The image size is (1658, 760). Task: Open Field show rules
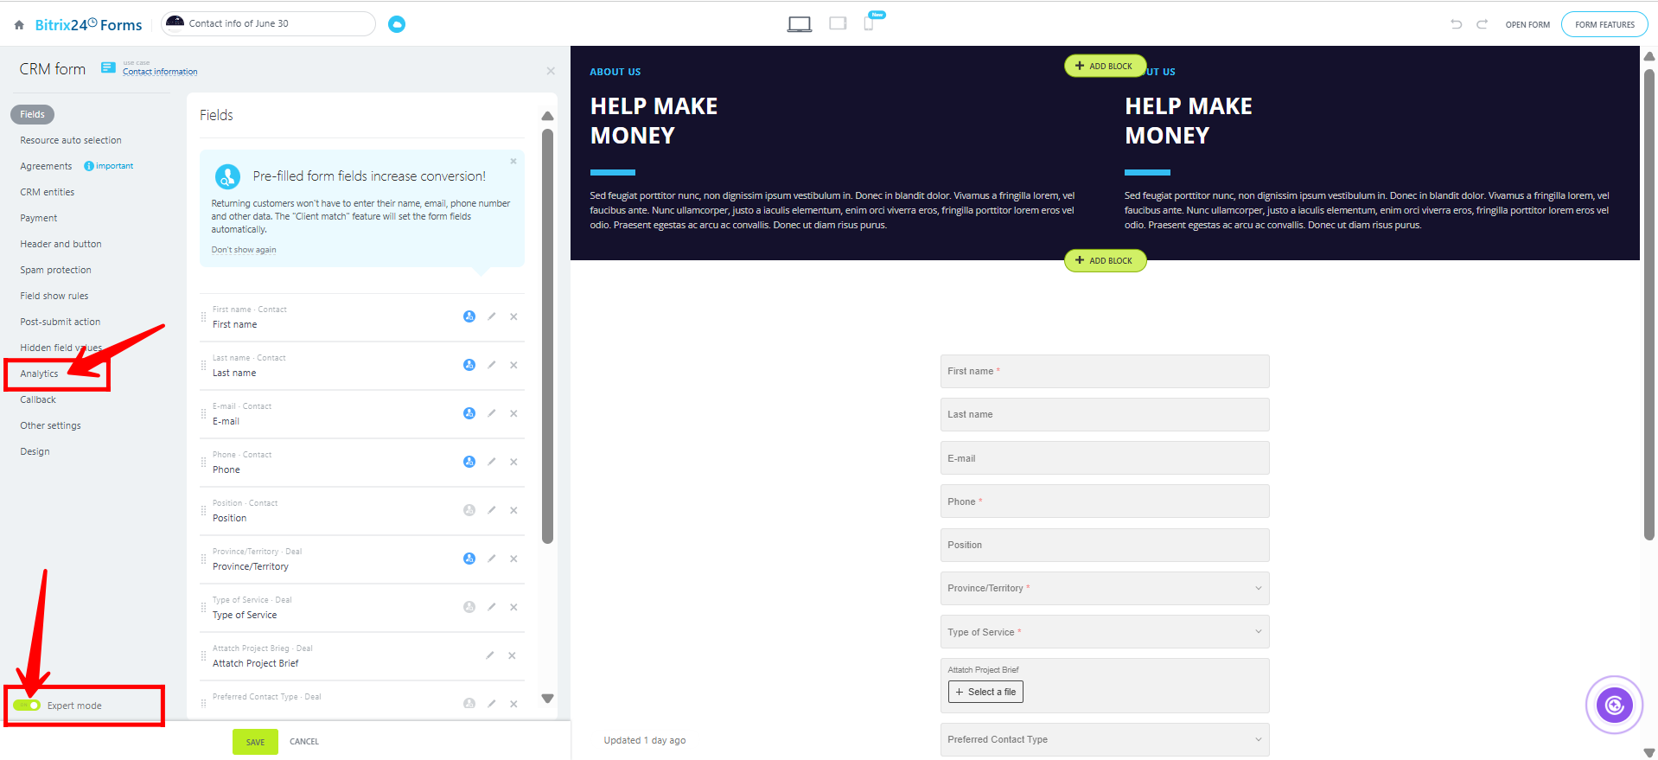click(54, 296)
